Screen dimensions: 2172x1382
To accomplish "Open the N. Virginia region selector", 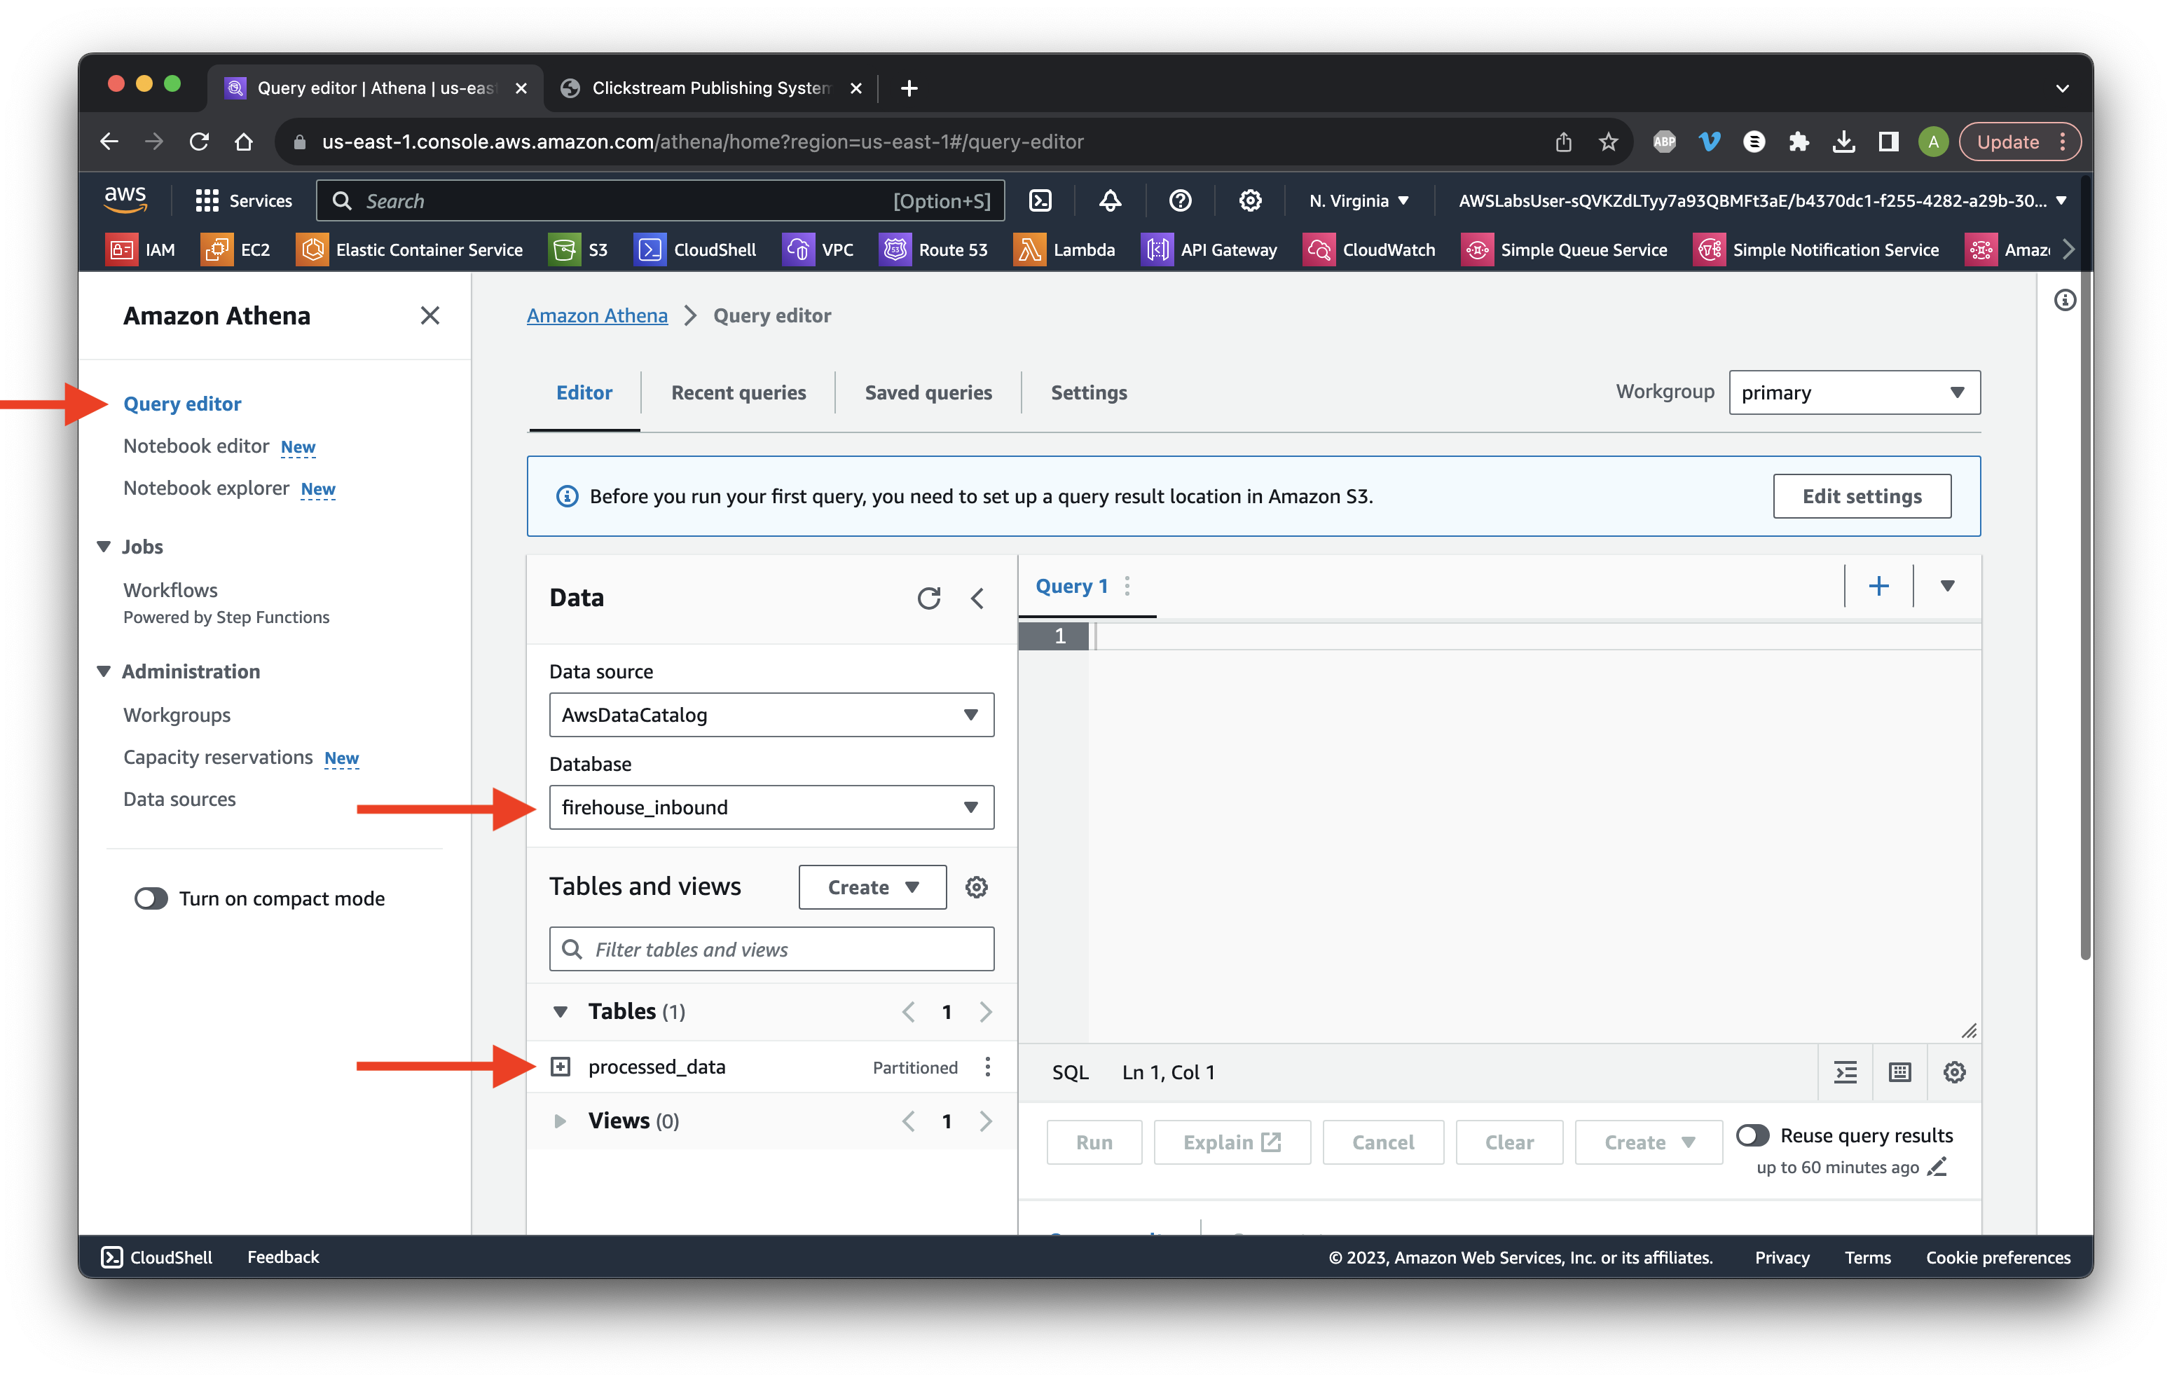I will click(x=1359, y=200).
